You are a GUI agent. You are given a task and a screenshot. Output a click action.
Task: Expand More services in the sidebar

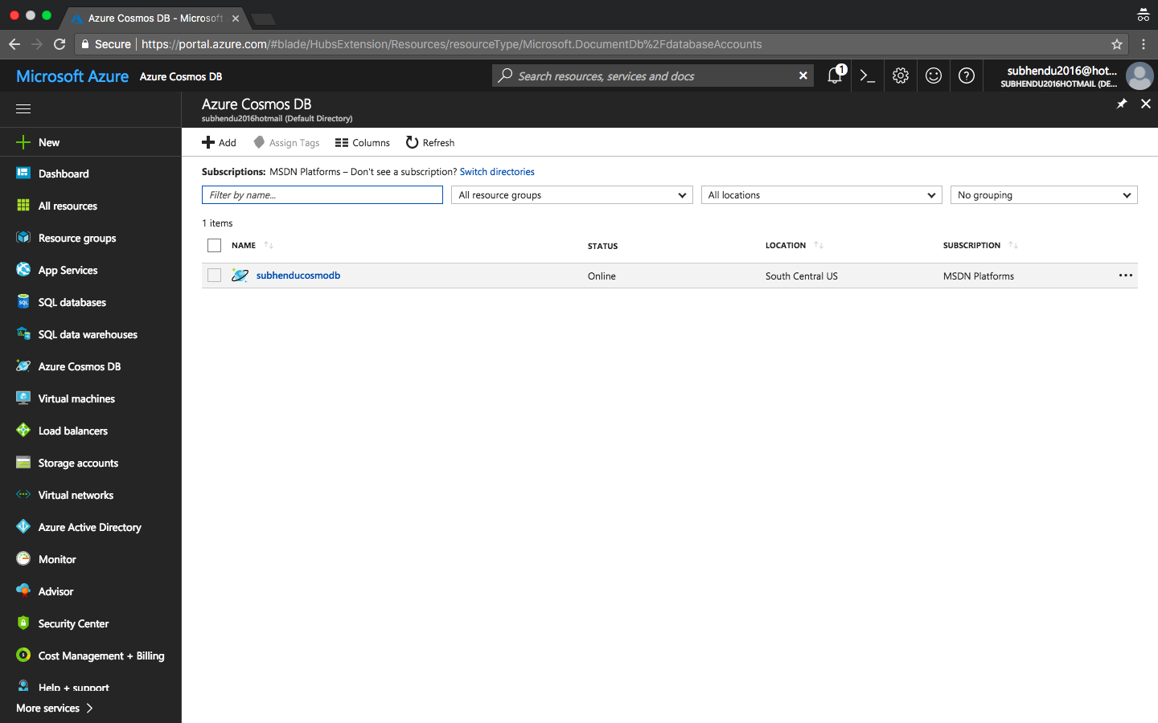(x=55, y=708)
